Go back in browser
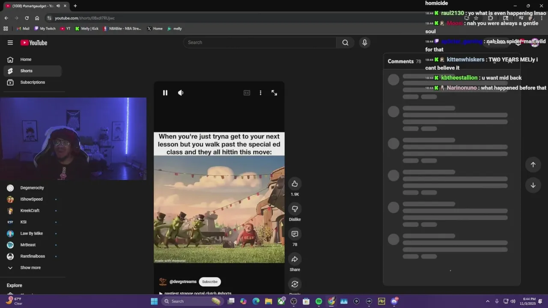This screenshot has width=548, height=308. (x=6, y=18)
